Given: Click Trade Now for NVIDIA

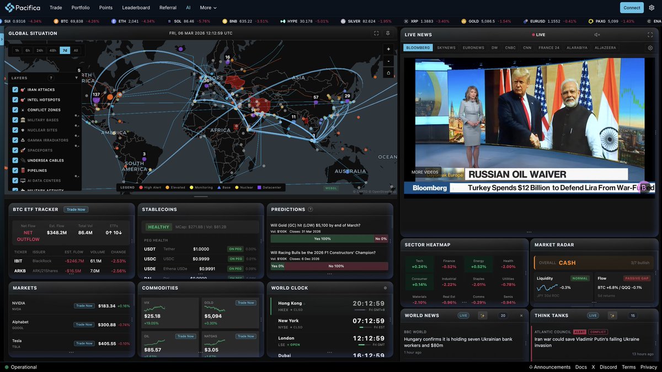Looking at the screenshot, I should click(84, 306).
